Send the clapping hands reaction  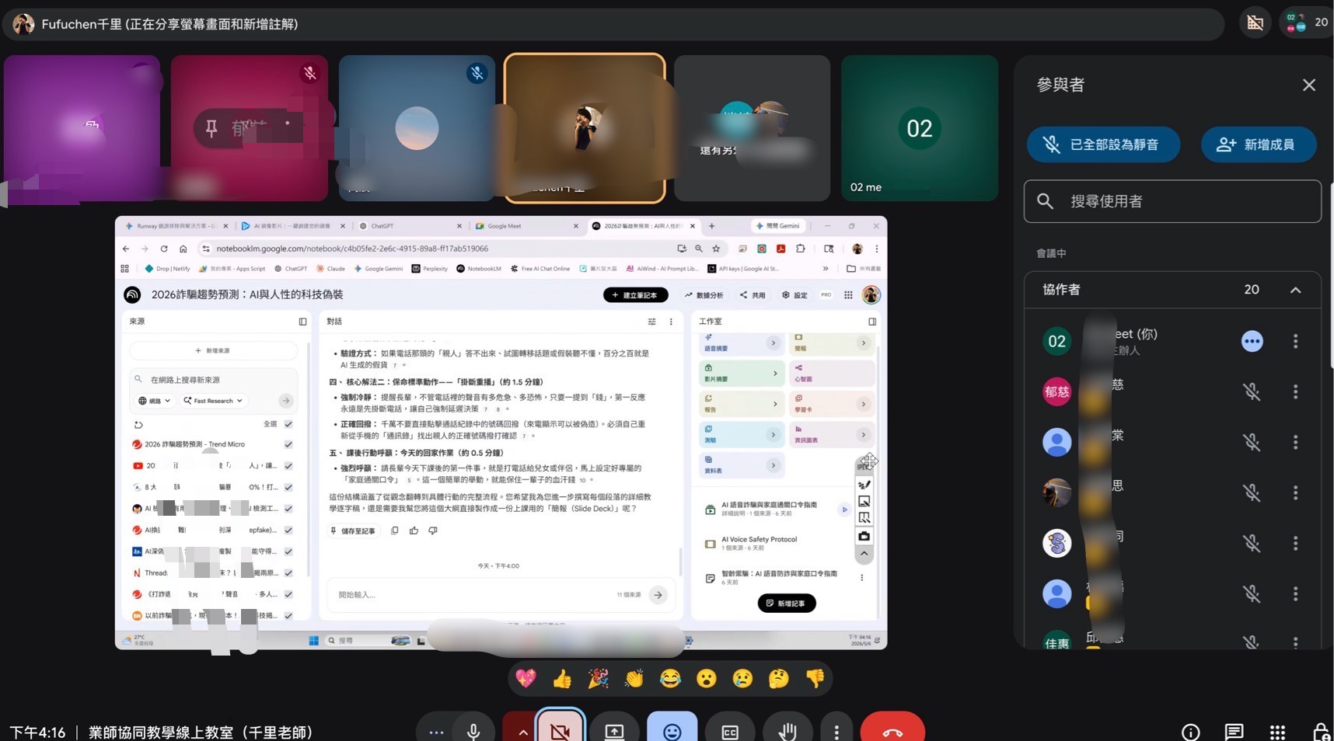tap(634, 679)
